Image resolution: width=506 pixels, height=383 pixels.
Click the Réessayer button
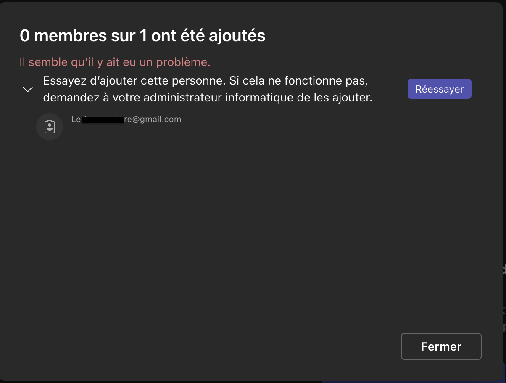tap(439, 89)
